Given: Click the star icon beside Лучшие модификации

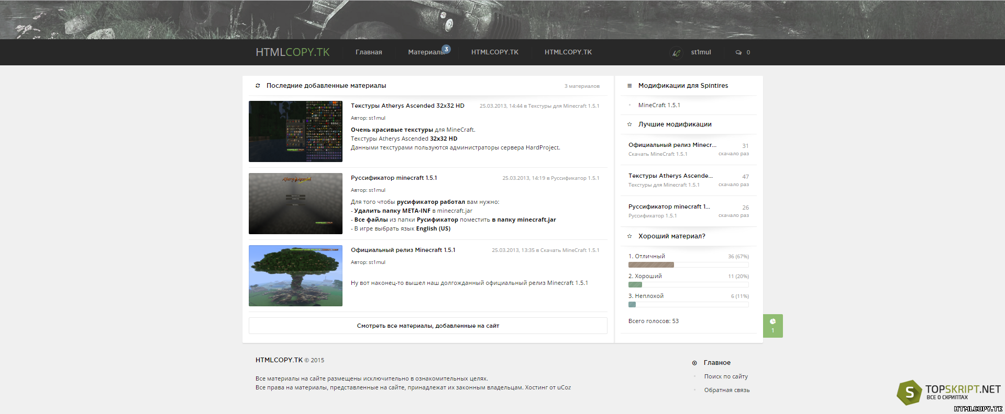Looking at the screenshot, I should coord(629,124).
